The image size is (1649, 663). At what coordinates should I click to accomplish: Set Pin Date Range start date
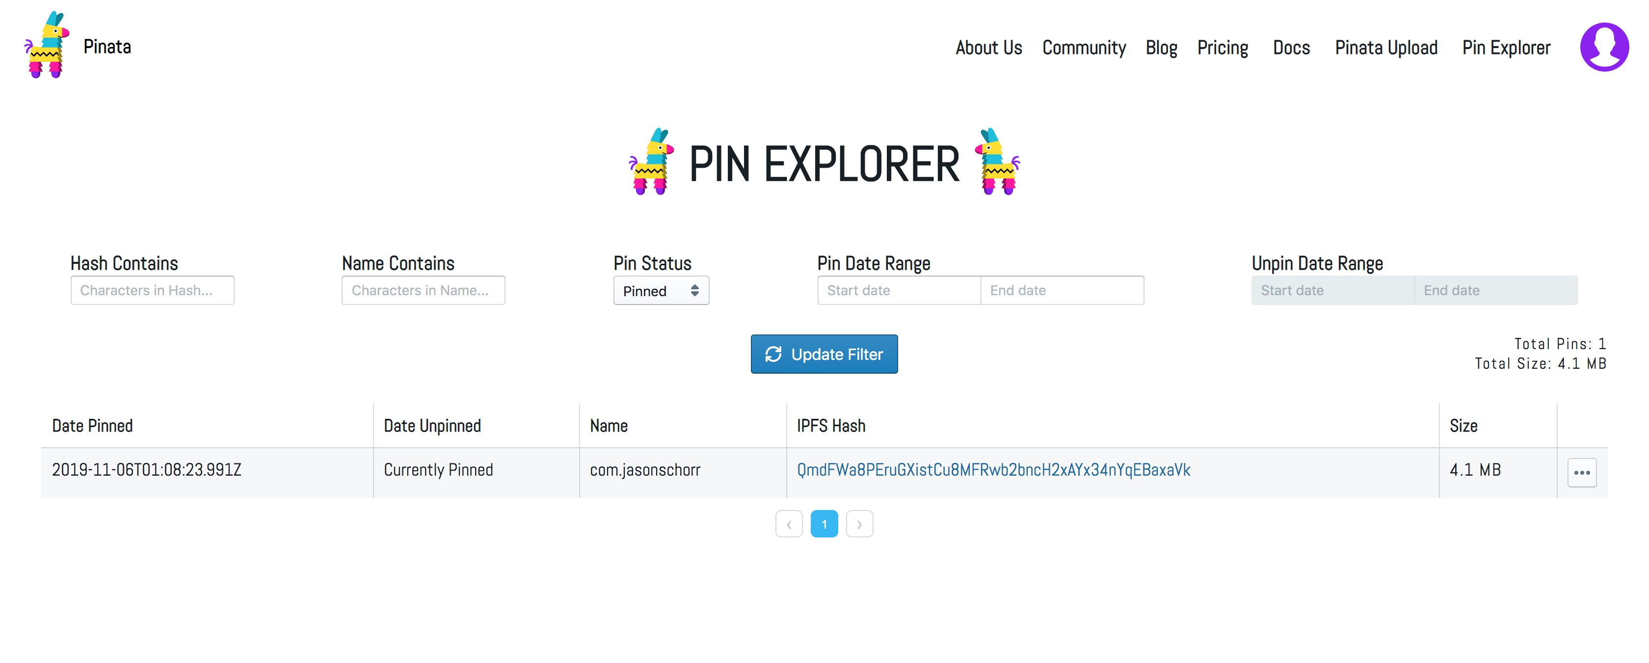[898, 290]
